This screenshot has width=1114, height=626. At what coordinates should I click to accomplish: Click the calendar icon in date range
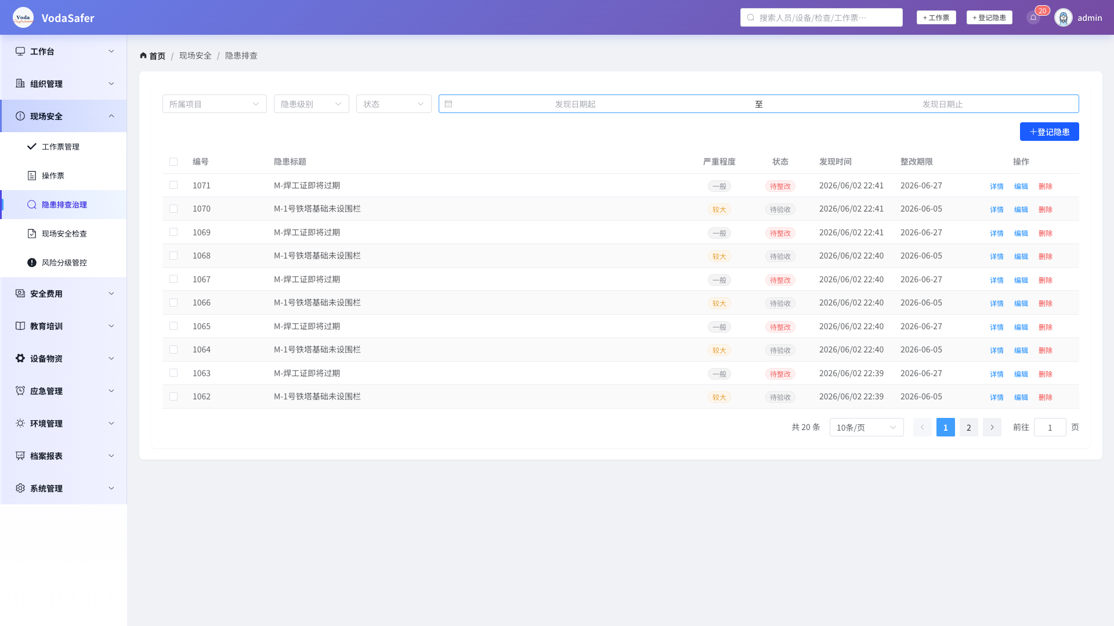(x=449, y=104)
